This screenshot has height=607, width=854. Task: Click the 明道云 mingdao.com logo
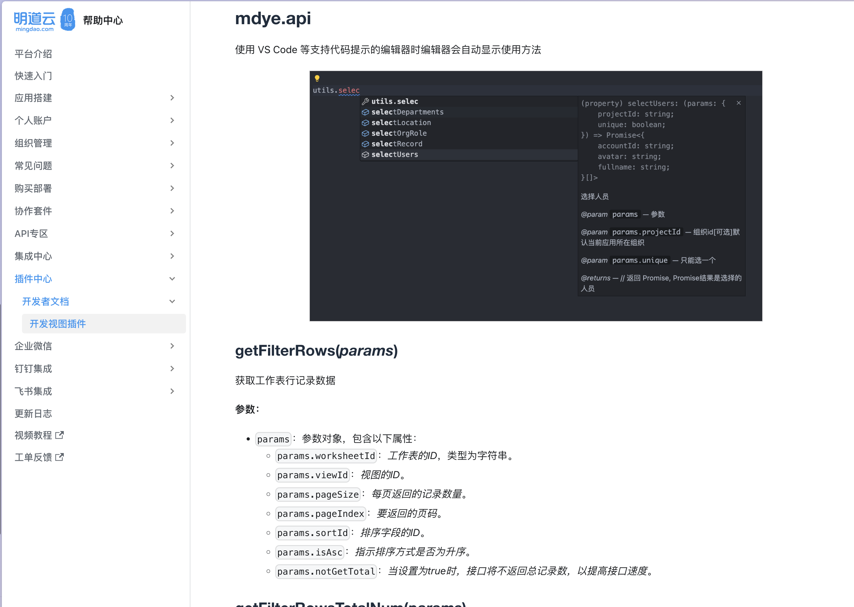click(34, 21)
